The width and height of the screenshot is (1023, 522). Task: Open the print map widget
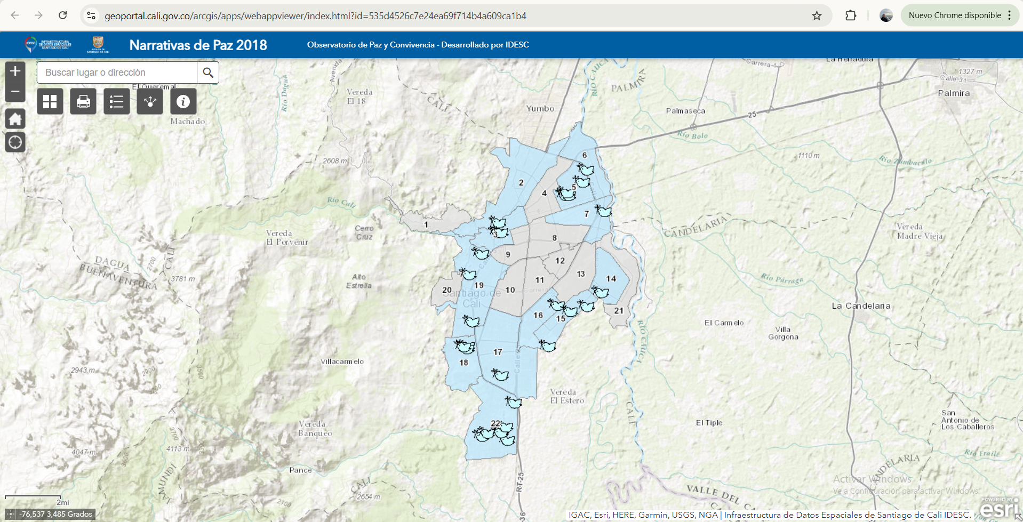coord(83,101)
